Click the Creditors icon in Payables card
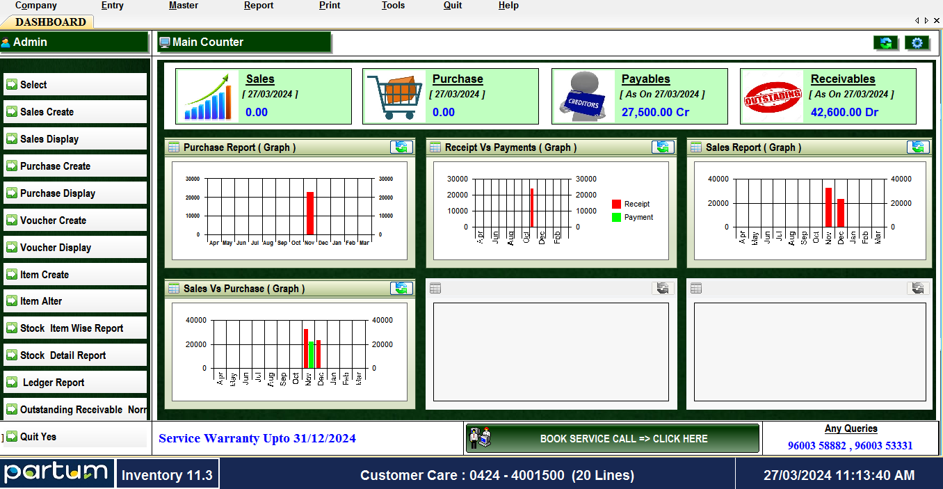 (x=583, y=97)
